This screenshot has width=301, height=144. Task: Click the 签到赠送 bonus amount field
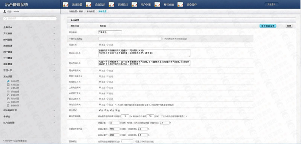[x=127, y=141]
